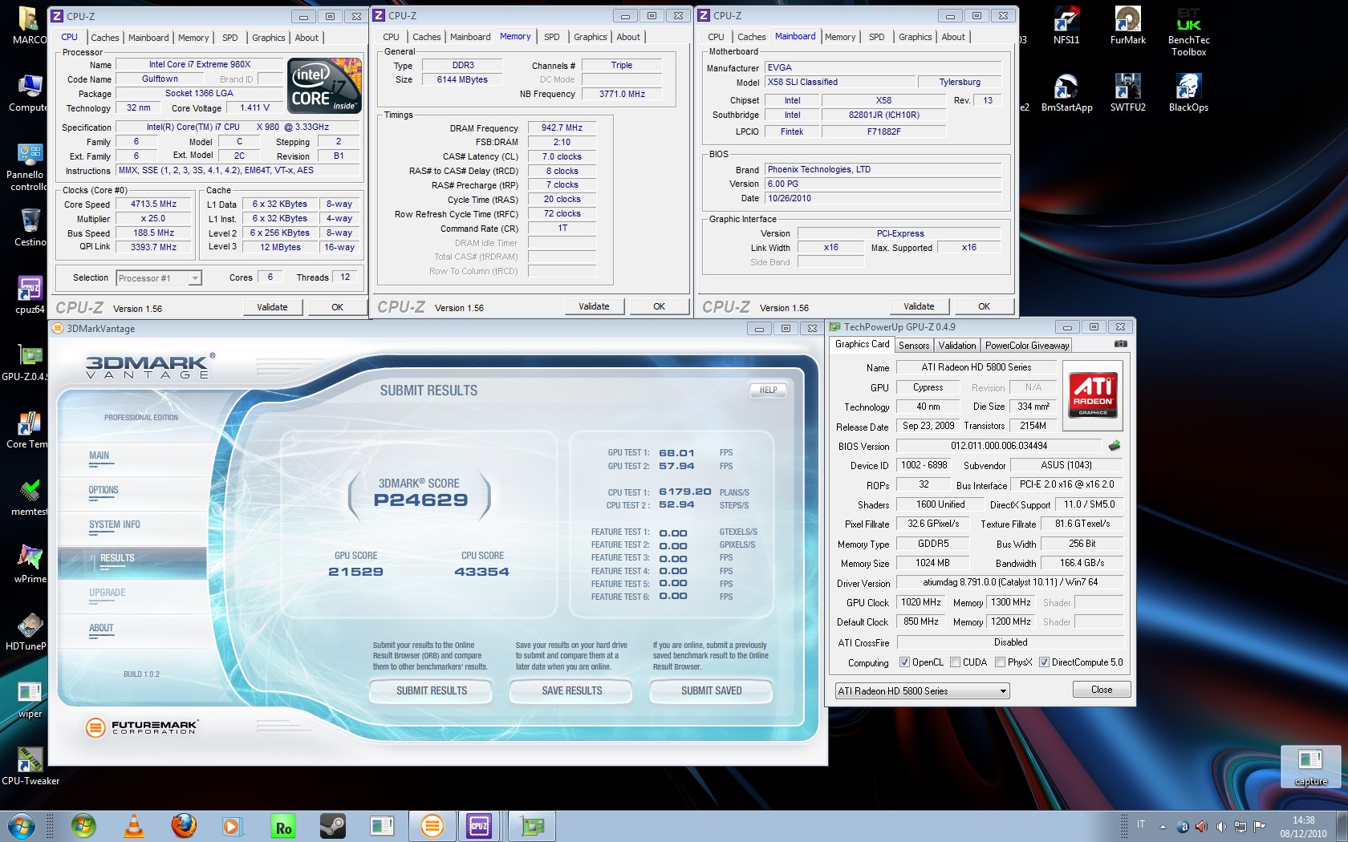Open wiper desktop icon
The width and height of the screenshot is (1348, 842).
[x=30, y=699]
